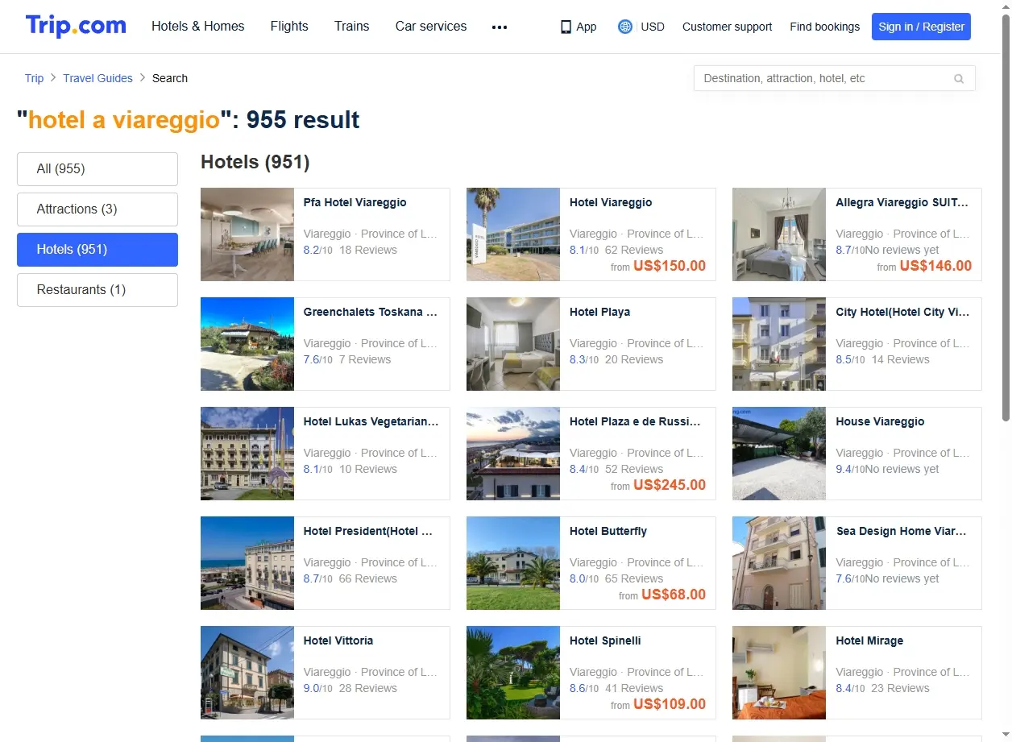Open the Car services menu
1012x742 pixels.
431,26
